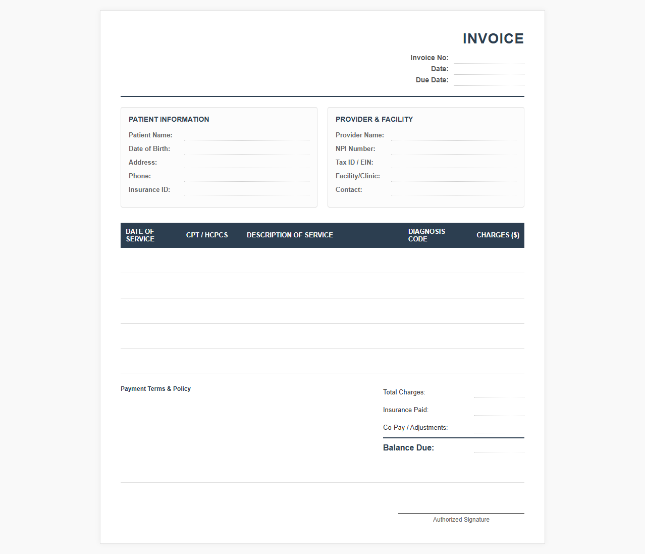Viewport: 645px width, 554px height.
Task: Select the Patient Name field
Action: [x=246, y=135]
